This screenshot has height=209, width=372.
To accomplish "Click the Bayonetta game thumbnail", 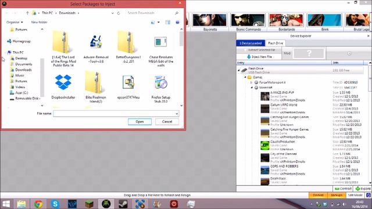I will [210, 20].
